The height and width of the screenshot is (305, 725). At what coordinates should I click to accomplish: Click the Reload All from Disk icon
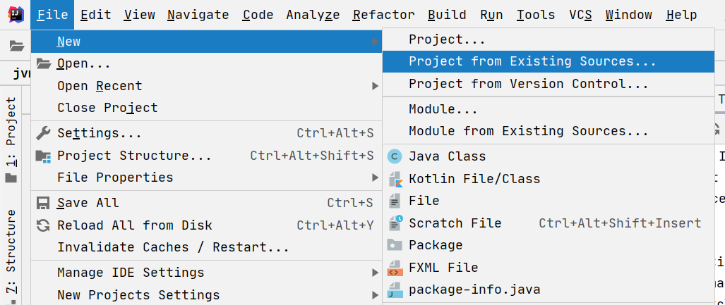tap(44, 225)
